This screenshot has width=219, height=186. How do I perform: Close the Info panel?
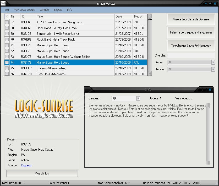tap(210, 90)
